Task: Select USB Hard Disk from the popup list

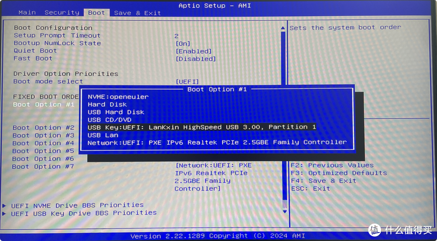Action: point(116,112)
